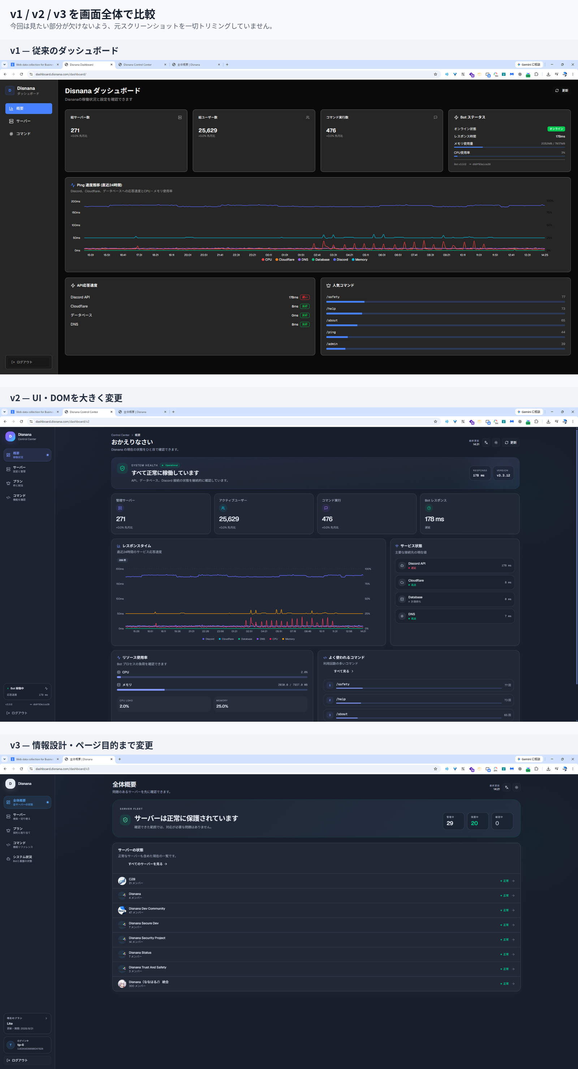Toggle CPU legend in v1 Ping chart
Screen dimensions: 578x1069
(x=267, y=260)
